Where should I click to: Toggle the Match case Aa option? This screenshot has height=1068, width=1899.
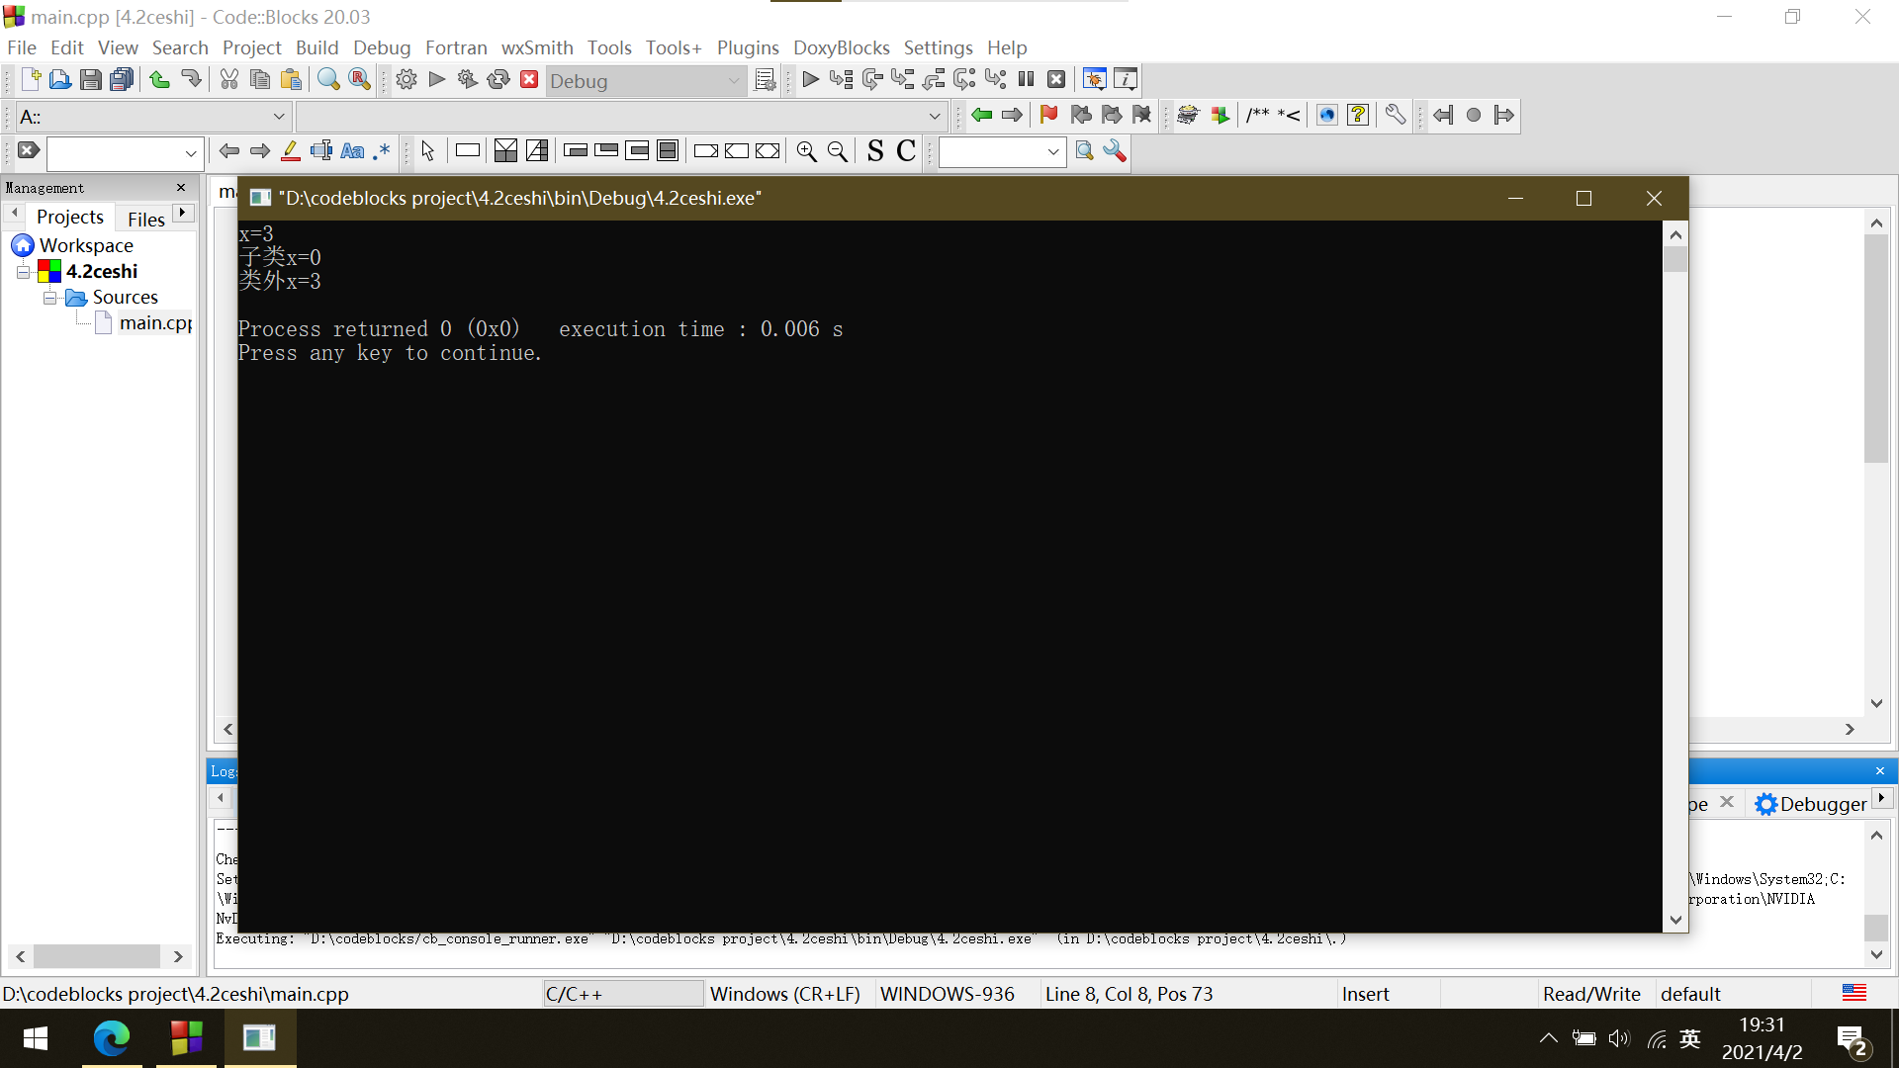click(x=352, y=151)
